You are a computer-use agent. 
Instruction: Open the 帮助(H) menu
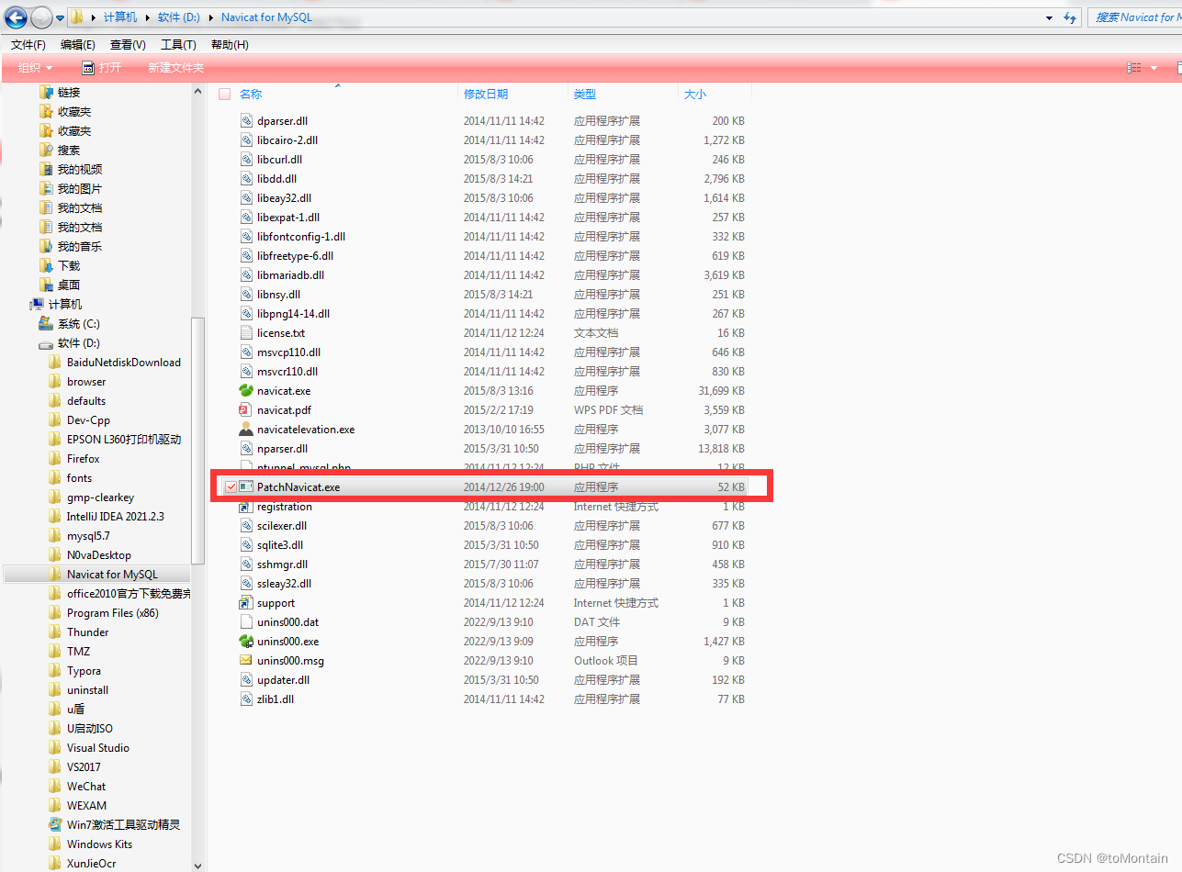click(x=230, y=44)
